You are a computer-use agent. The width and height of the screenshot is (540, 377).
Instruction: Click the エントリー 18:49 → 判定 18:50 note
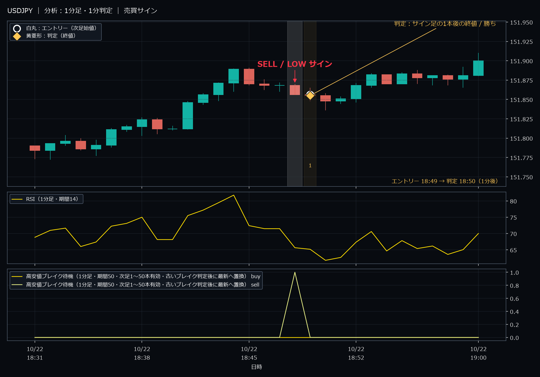pos(445,181)
